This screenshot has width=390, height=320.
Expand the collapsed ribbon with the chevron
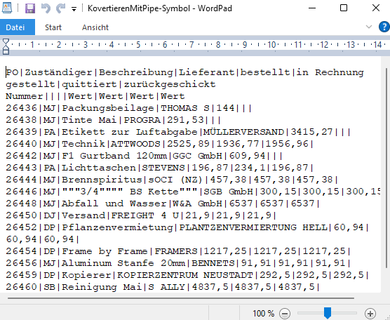click(x=369, y=27)
